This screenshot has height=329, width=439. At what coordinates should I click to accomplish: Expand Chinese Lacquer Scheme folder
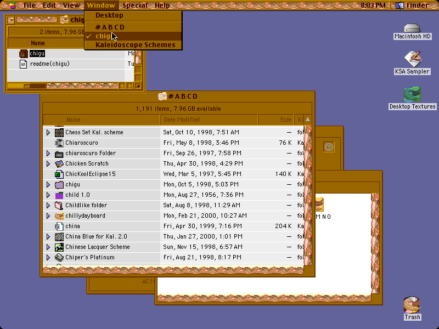pyautogui.click(x=48, y=247)
